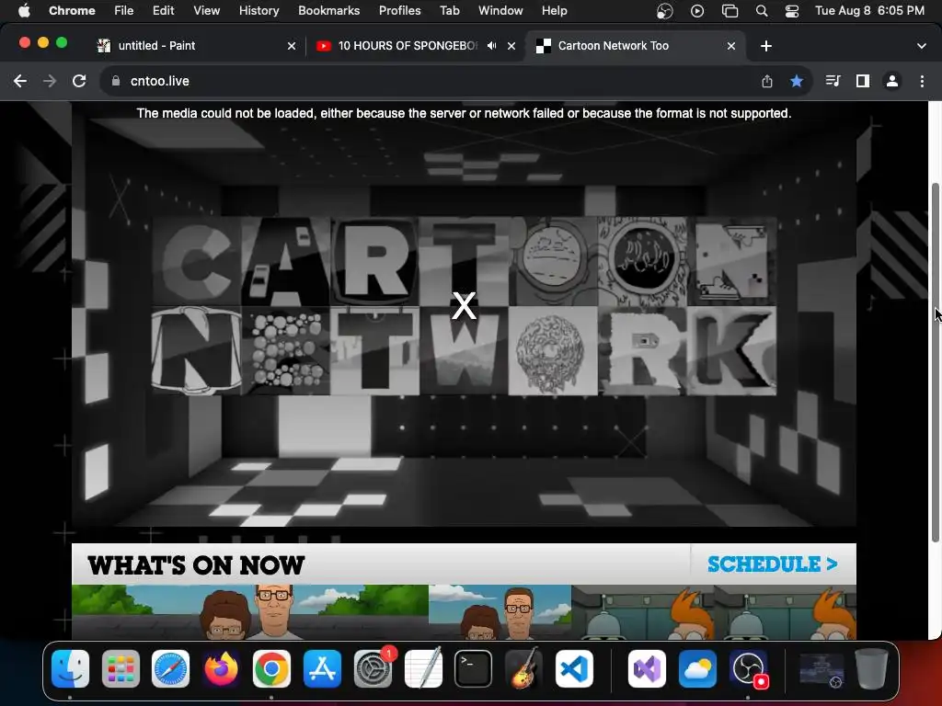Click the screen mirroring menu bar icon
Image resolution: width=942 pixels, height=706 pixels.
pyautogui.click(x=729, y=11)
